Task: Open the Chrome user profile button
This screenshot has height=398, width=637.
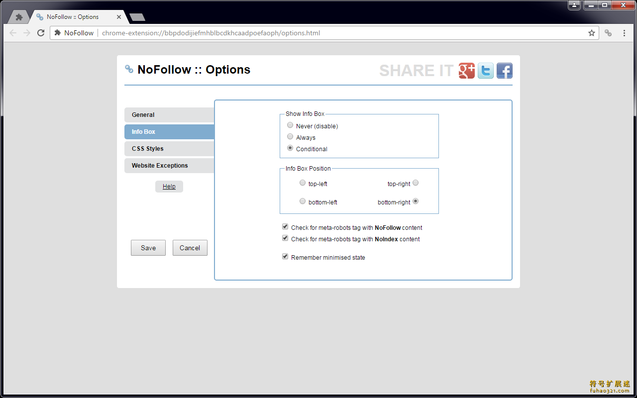Action: coord(574,5)
